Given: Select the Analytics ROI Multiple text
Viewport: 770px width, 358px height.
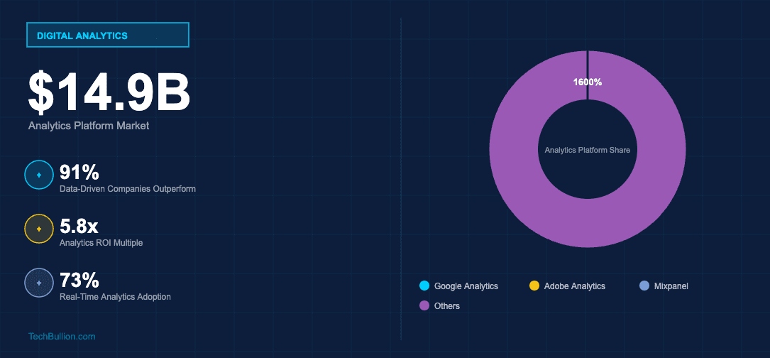Looking at the screenshot, I should 101,243.
